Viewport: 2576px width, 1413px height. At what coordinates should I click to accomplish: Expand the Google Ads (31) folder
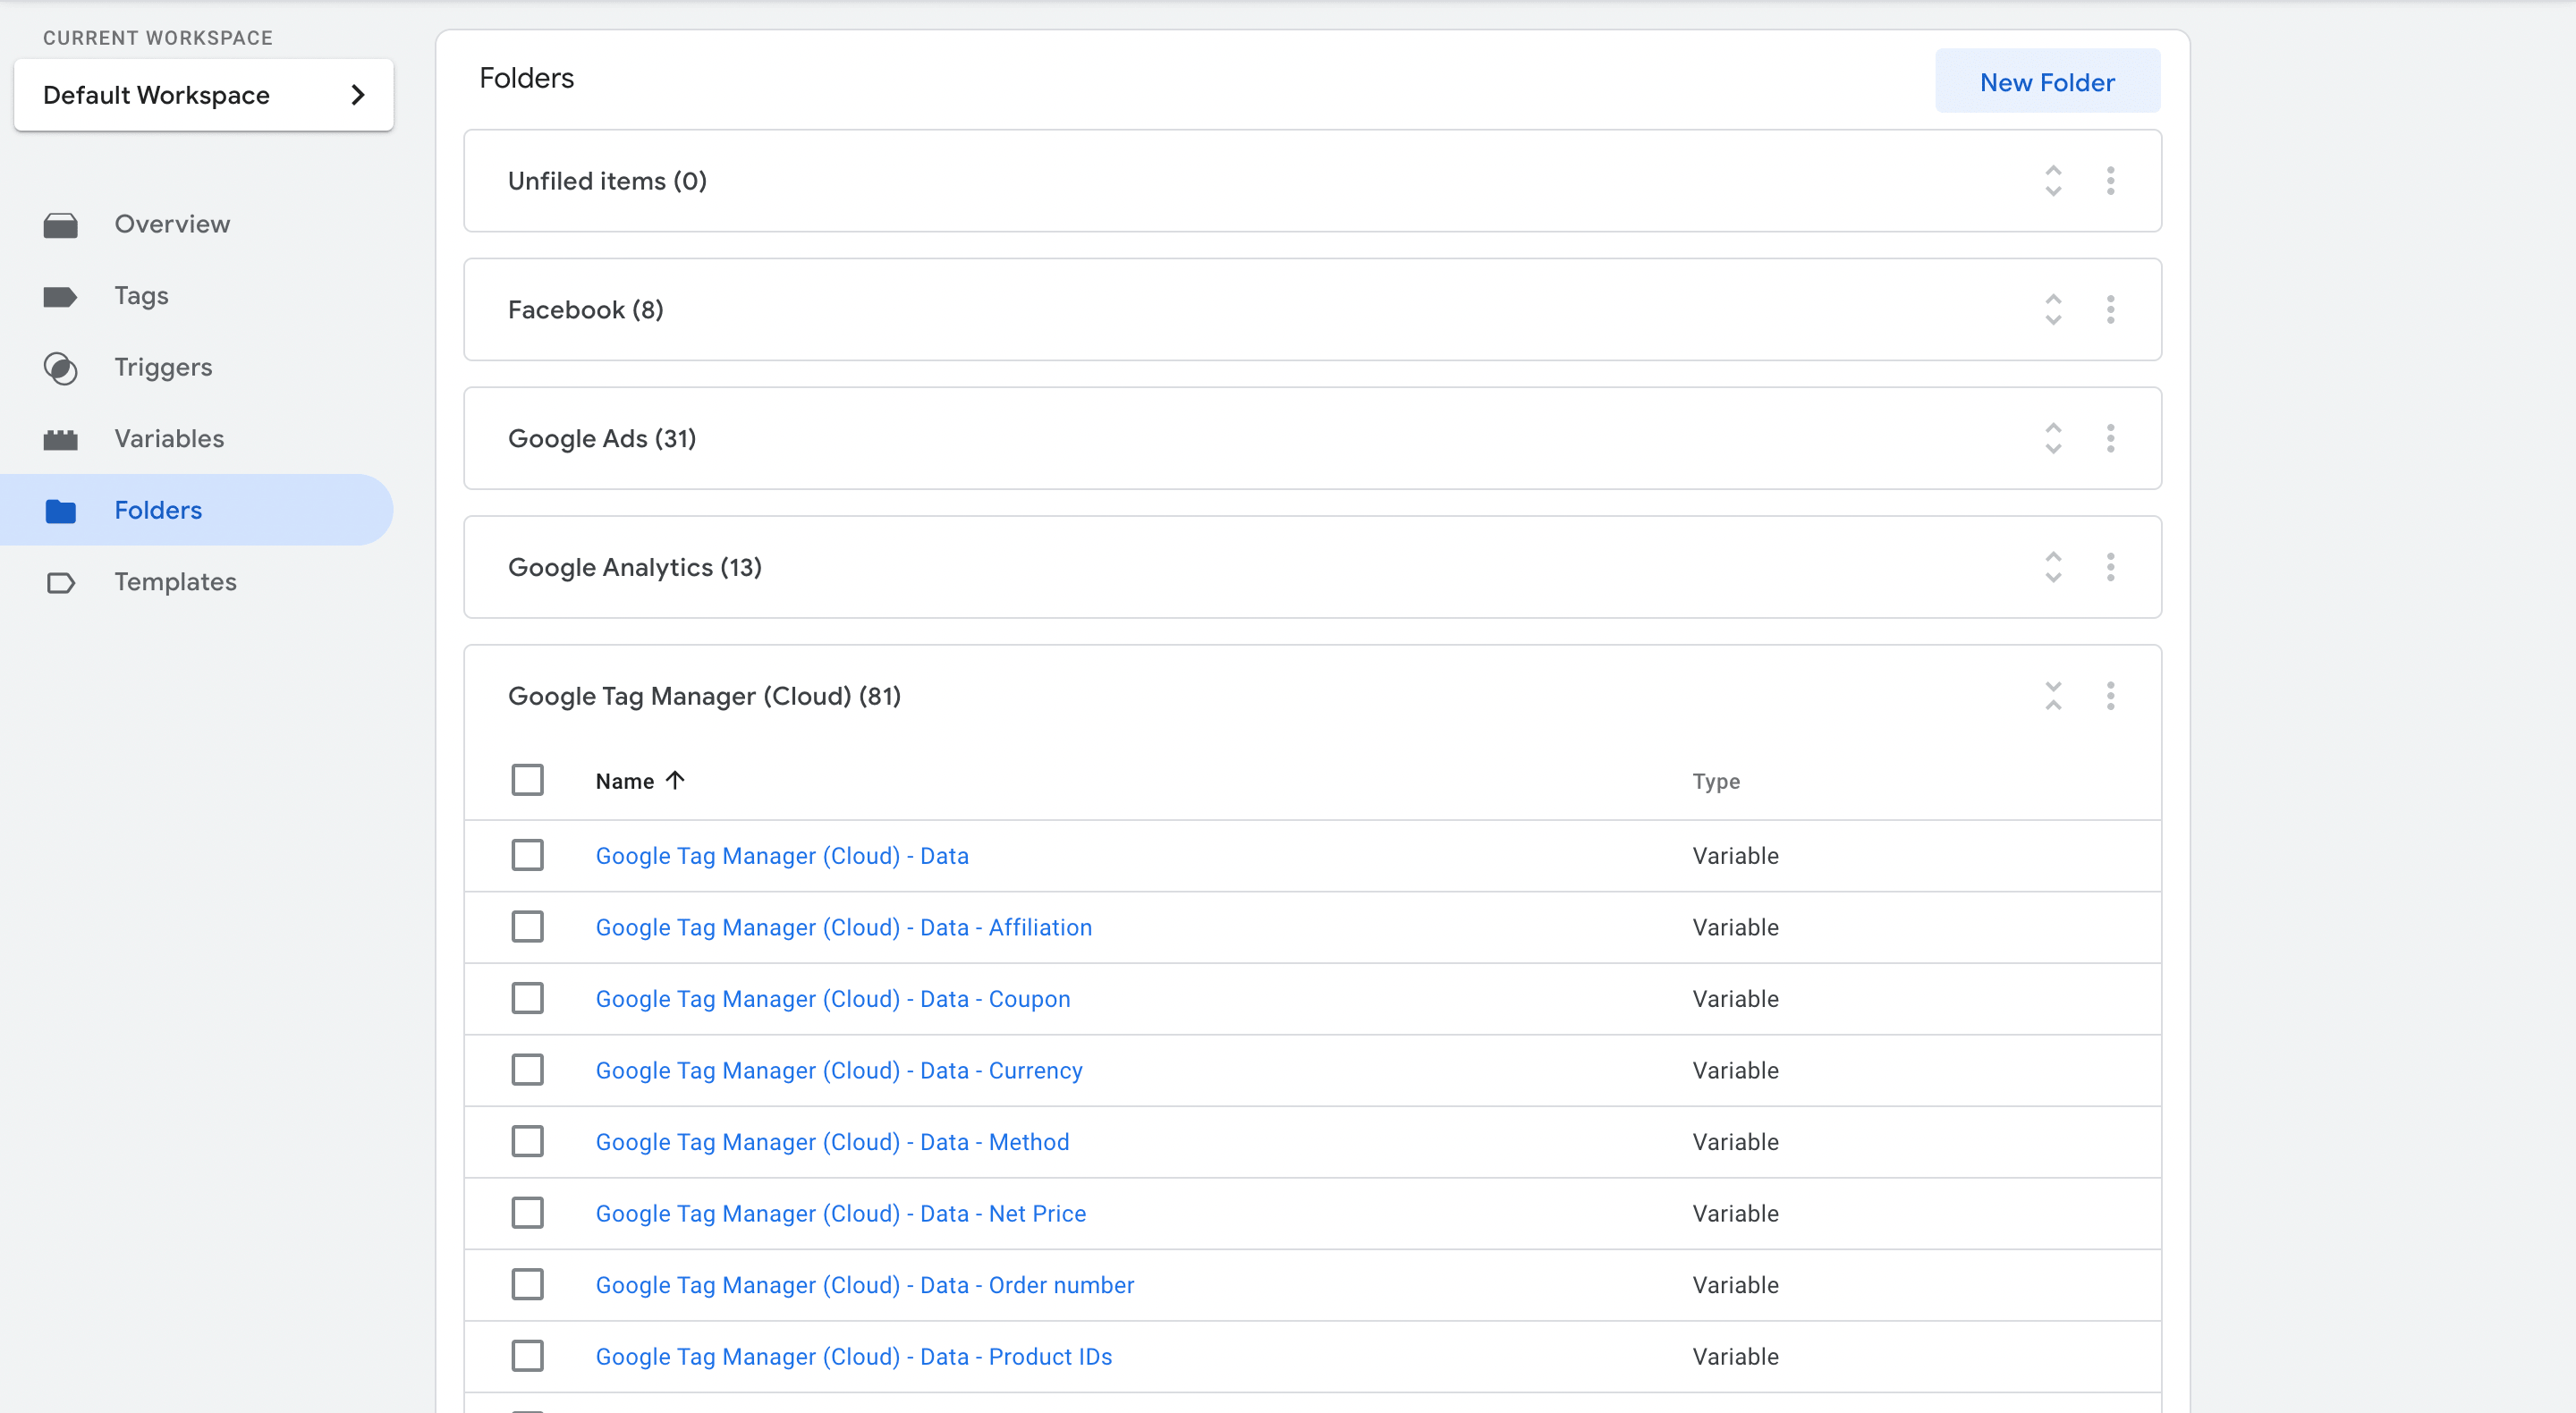coord(2053,439)
